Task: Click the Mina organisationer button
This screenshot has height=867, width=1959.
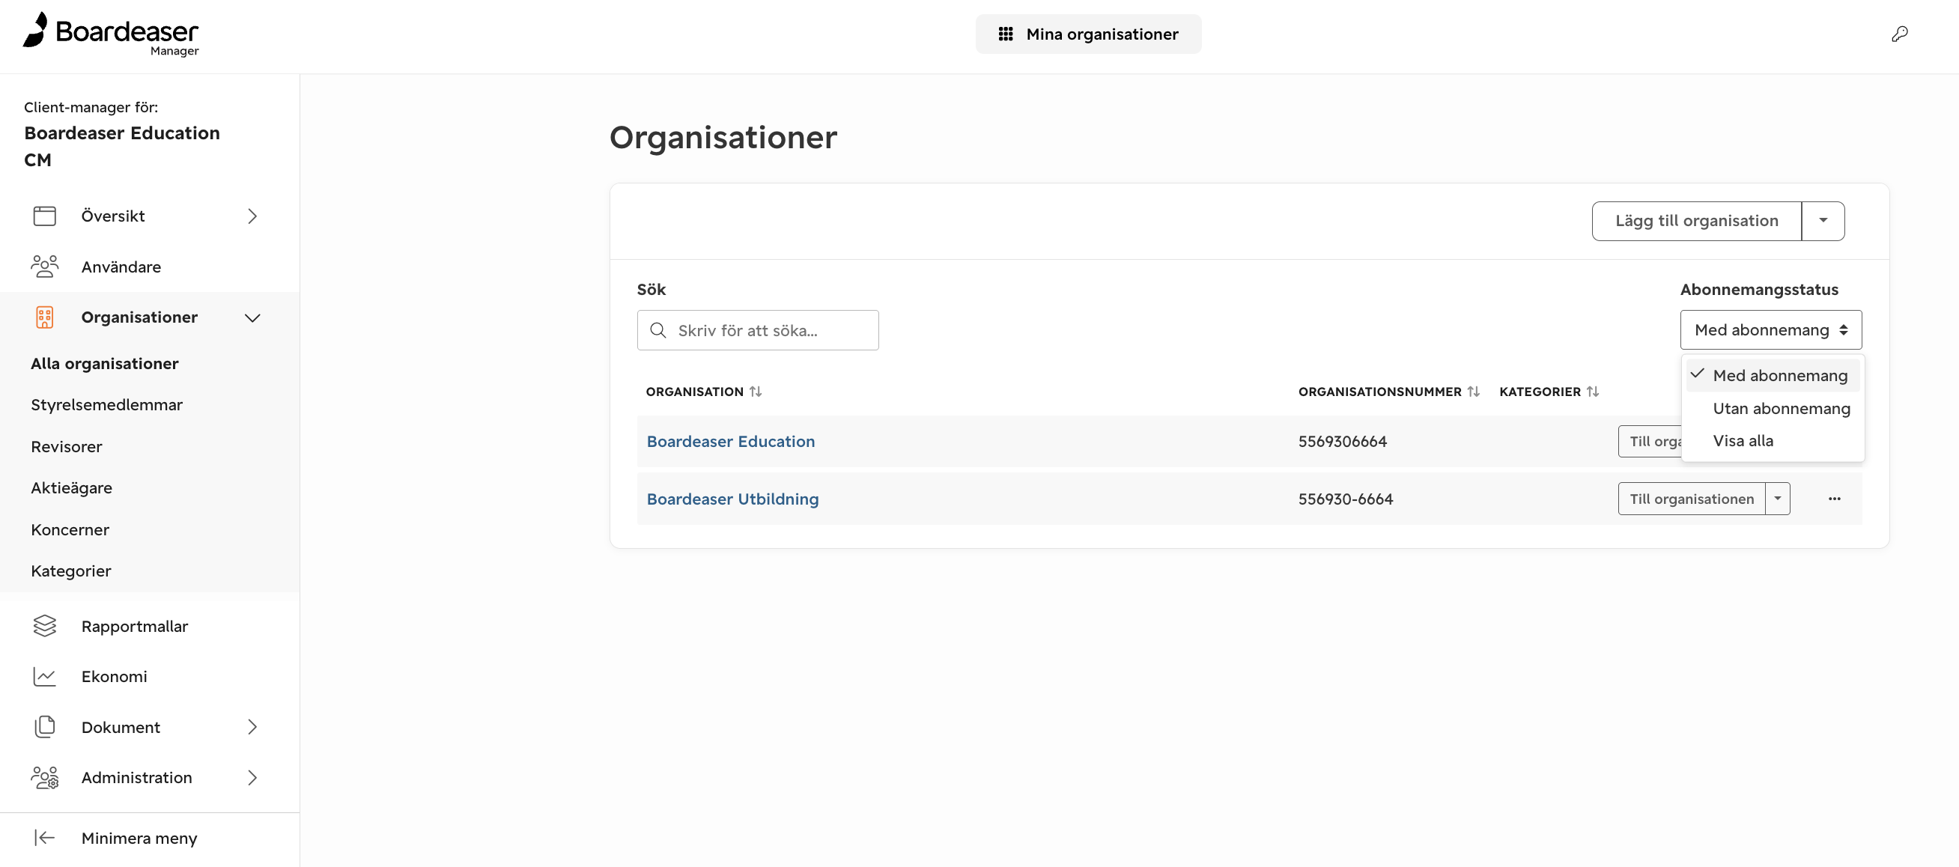Action: click(1088, 34)
